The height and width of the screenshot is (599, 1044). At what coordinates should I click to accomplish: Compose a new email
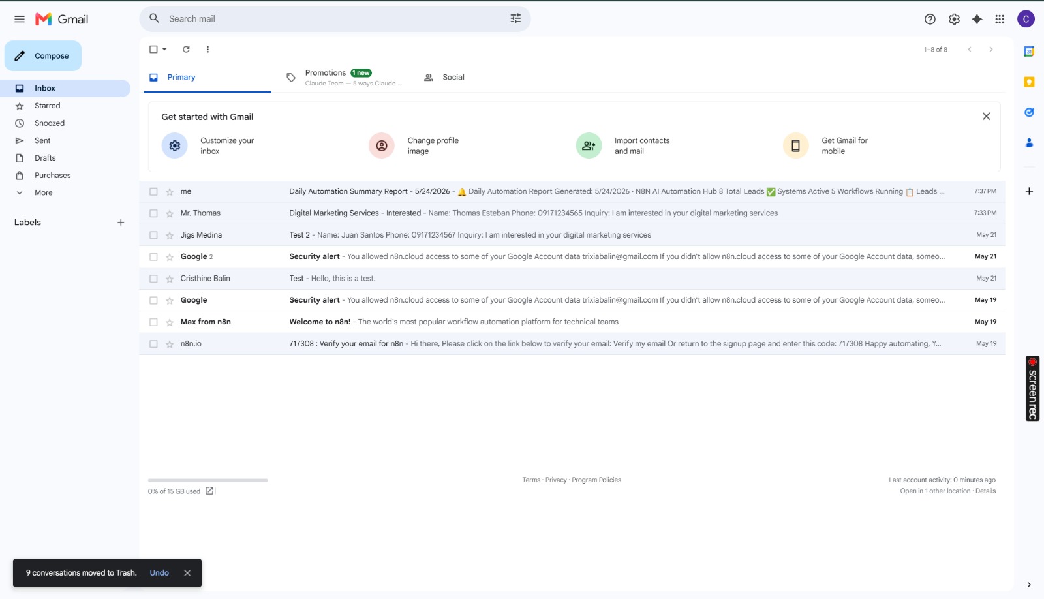point(43,56)
